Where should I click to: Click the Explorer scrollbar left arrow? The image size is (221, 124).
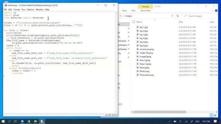pyautogui.click(x=132, y=112)
